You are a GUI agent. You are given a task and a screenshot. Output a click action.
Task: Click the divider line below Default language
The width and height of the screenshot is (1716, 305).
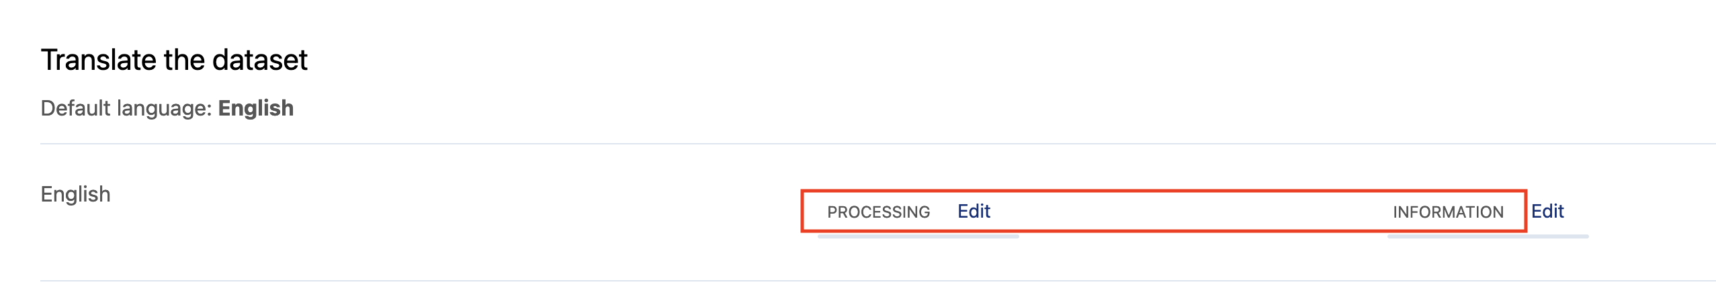[x=873, y=144]
